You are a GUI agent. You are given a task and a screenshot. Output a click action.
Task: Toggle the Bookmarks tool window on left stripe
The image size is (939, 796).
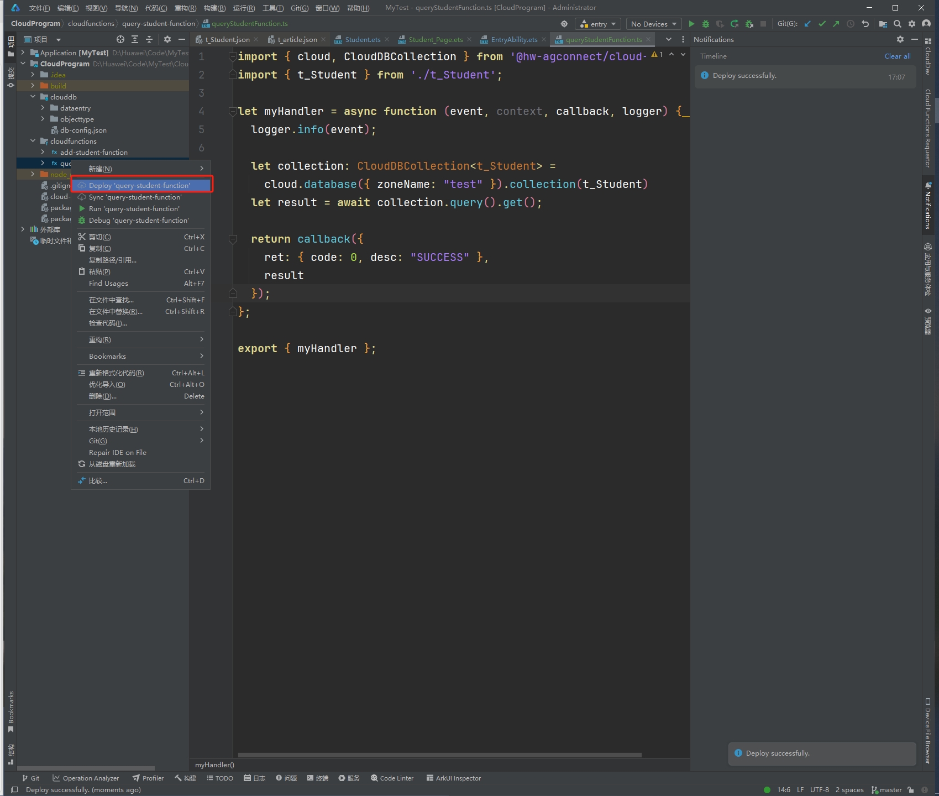coord(11,712)
